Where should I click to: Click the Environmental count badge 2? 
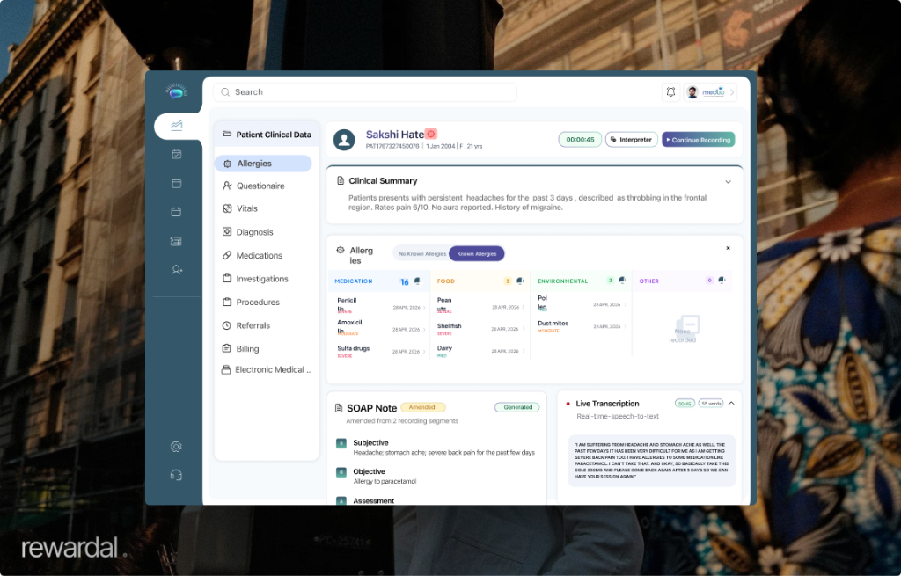(611, 281)
